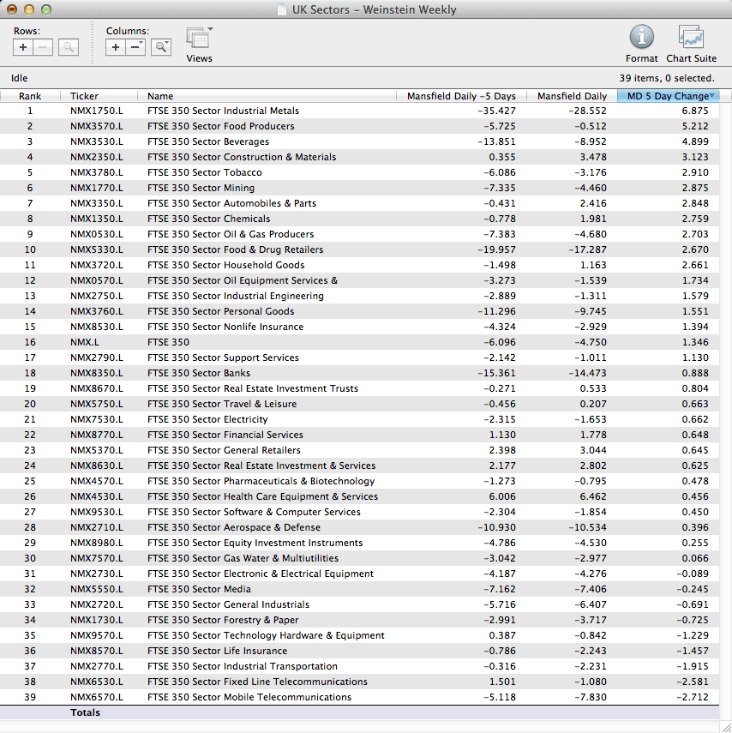Launch the Chart Suite

(x=691, y=38)
